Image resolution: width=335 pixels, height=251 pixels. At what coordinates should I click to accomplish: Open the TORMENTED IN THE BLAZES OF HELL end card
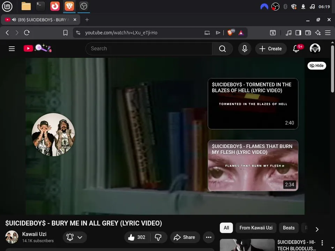pos(253,104)
